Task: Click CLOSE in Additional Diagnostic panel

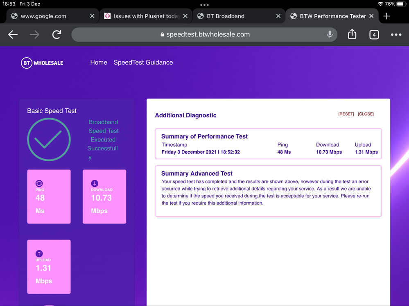Action: point(366,114)
